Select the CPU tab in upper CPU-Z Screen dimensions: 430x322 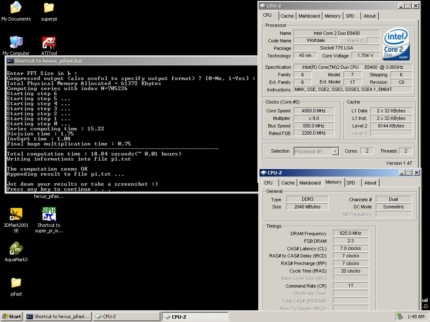click(267, 16)
